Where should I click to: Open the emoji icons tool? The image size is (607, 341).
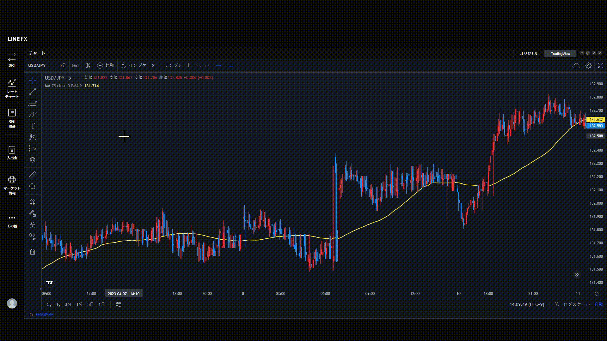(33, 160)
